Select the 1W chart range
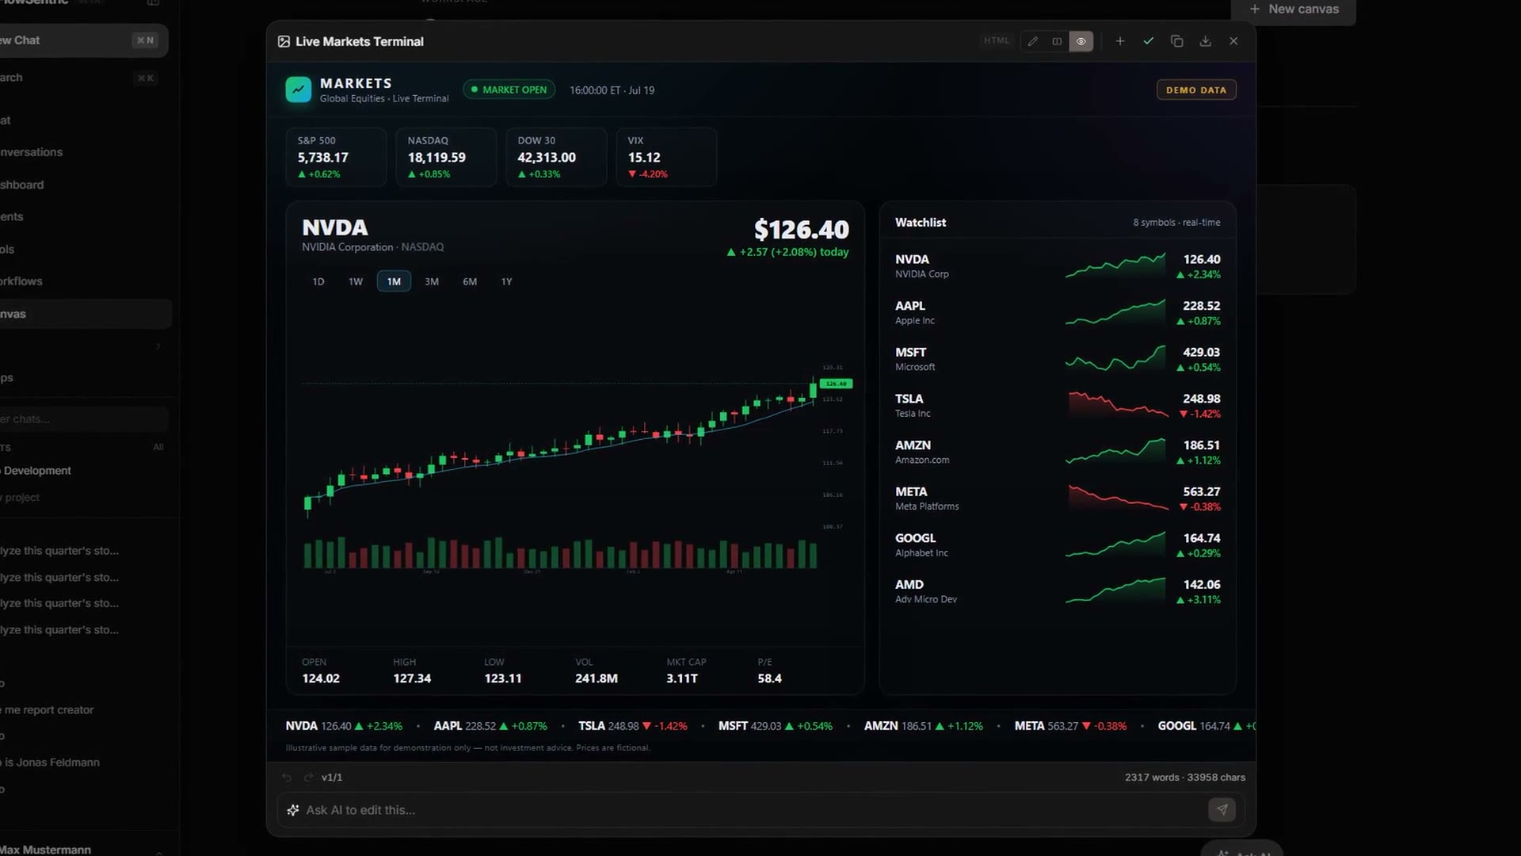 (356, 281)
